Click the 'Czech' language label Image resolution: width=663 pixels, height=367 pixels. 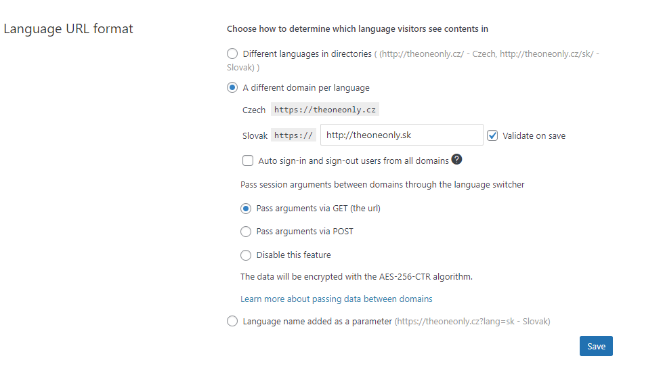click(254, 110)
